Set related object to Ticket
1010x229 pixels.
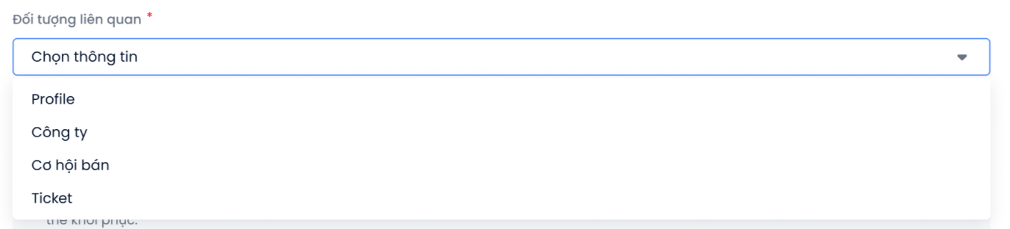501,198
